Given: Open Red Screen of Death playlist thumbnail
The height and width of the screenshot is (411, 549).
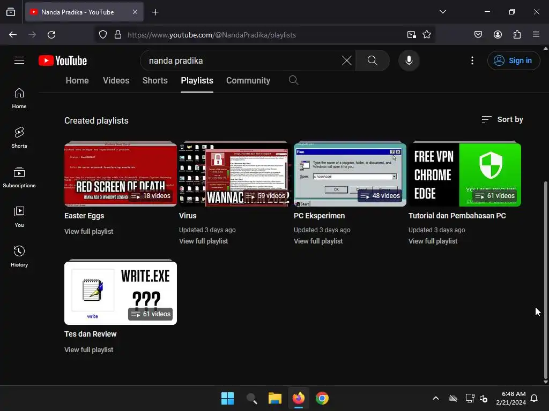Looking at the screenshot, I should pos(121,175).
